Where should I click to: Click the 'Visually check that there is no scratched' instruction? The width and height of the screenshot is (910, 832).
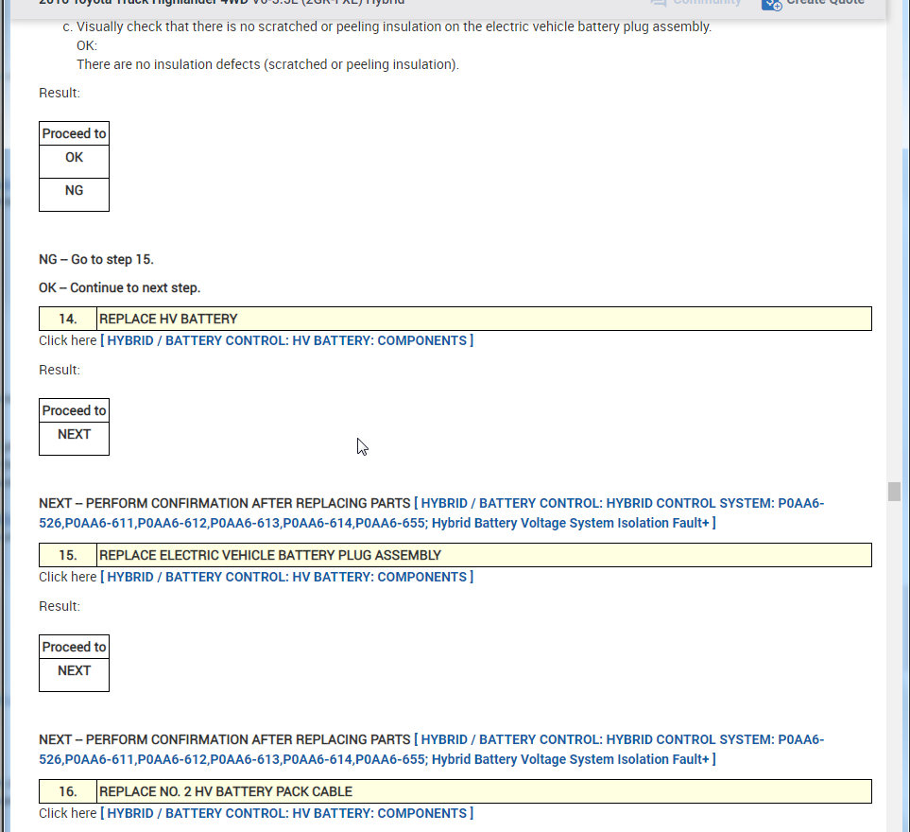point(394,26)
